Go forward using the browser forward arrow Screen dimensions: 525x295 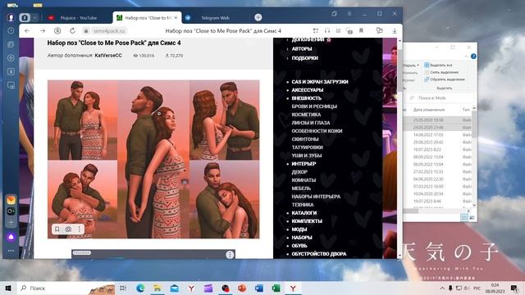pos(43,31)
